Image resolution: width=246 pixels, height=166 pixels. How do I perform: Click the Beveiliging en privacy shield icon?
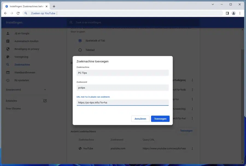click(x=8, y=49)
